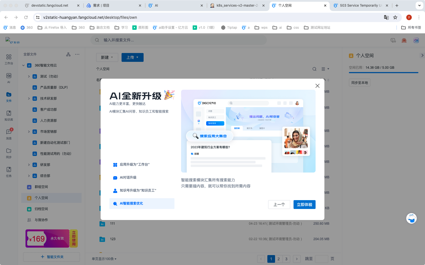Expand the 技术研发部 folder

click(x=29, y=99)
